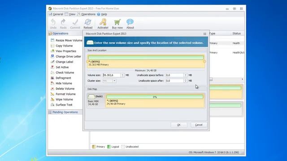The width and height of the screenshot is (287, 161).
Task: Click Set Active operation
Action: point(60,67)
